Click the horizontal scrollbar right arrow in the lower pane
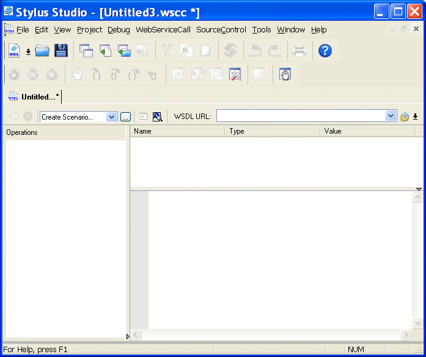Viewport: 426px width, 357px height. coord(405,335)
